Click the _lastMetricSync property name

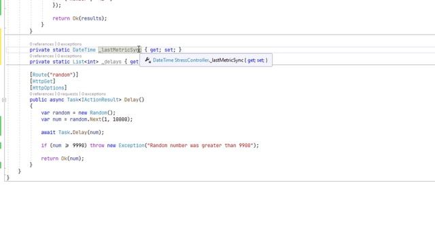[x=120, y=49]
